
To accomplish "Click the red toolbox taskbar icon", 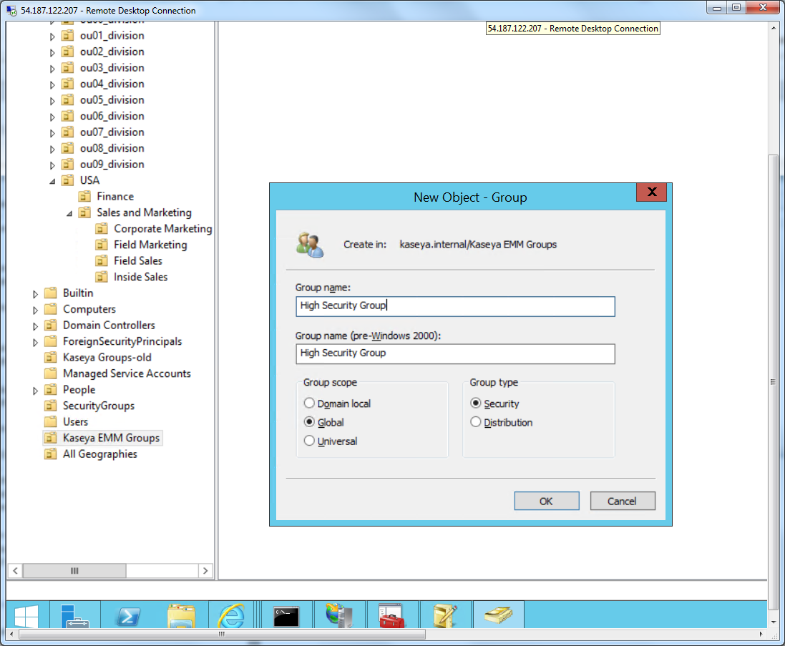I will [x=391, y=616].
